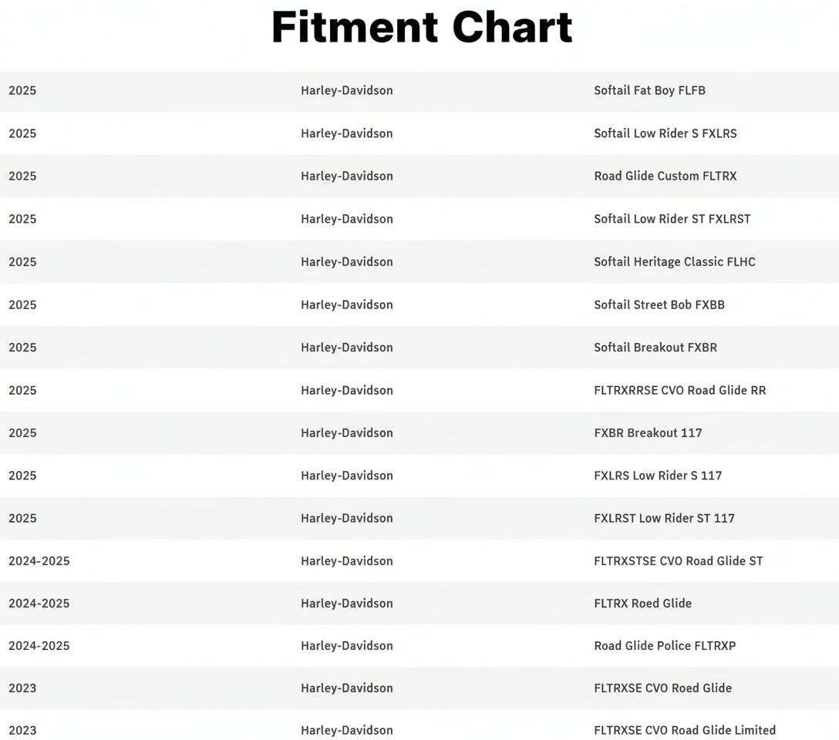Click FLTRXSE CVO Road Glide Limited
The width and height of the screenshot is (839, 740).
coord(684,730)
